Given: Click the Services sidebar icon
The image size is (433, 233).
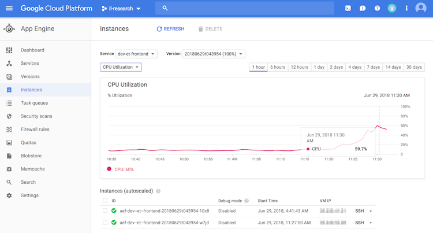Looking at the screenshot, I should click(x=9, y=63).
